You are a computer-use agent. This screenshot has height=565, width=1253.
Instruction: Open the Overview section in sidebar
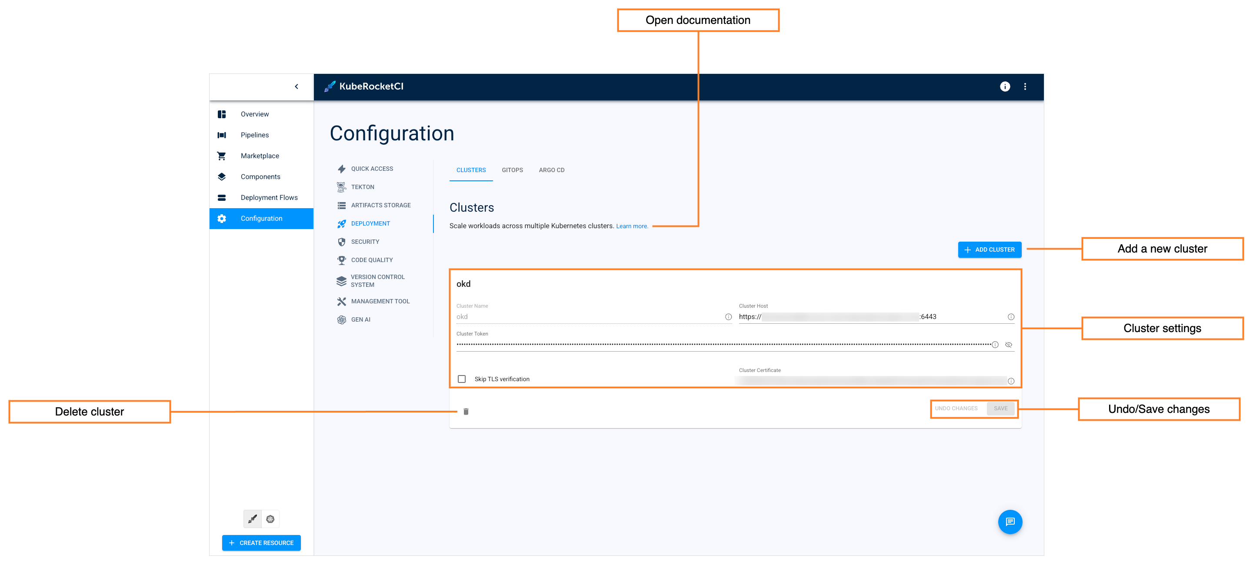[254, 114]
